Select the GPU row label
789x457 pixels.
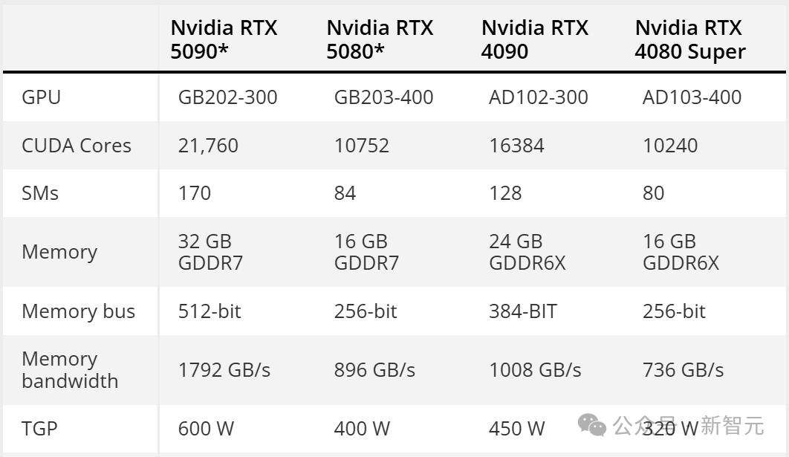pyautogui.click(x=42, y=97)
